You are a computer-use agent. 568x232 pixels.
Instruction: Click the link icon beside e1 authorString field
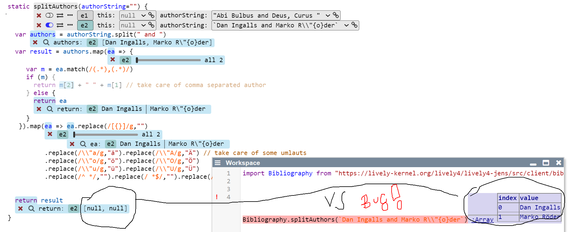click(x=336, y=15)
